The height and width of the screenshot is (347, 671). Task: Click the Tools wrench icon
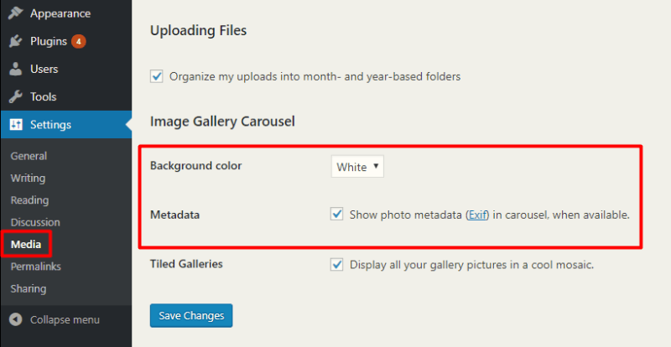[x=16, y=96]
